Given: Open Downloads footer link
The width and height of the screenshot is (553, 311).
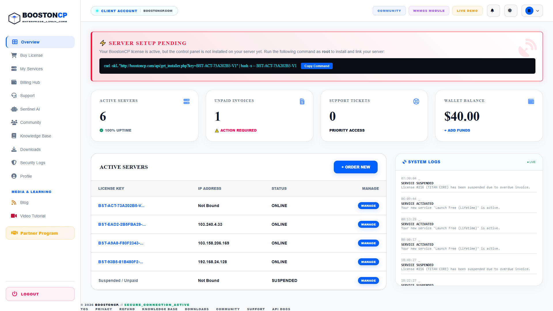Looking at the screenshot, I should click(x=197, y=309).
